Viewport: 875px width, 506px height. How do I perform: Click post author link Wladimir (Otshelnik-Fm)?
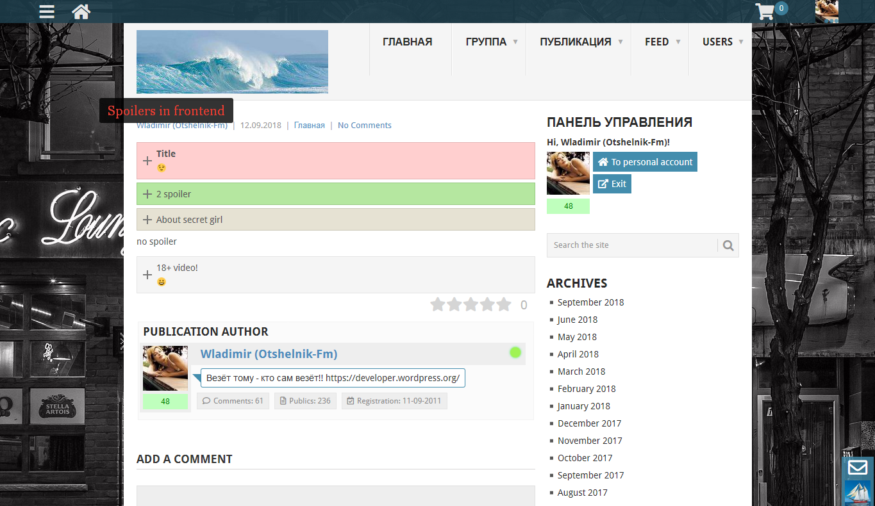point(182,126)
